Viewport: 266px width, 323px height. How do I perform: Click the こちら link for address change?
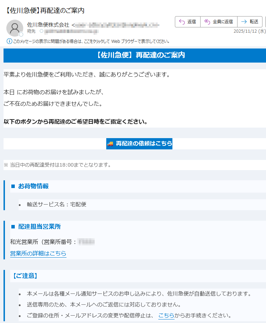166,315
